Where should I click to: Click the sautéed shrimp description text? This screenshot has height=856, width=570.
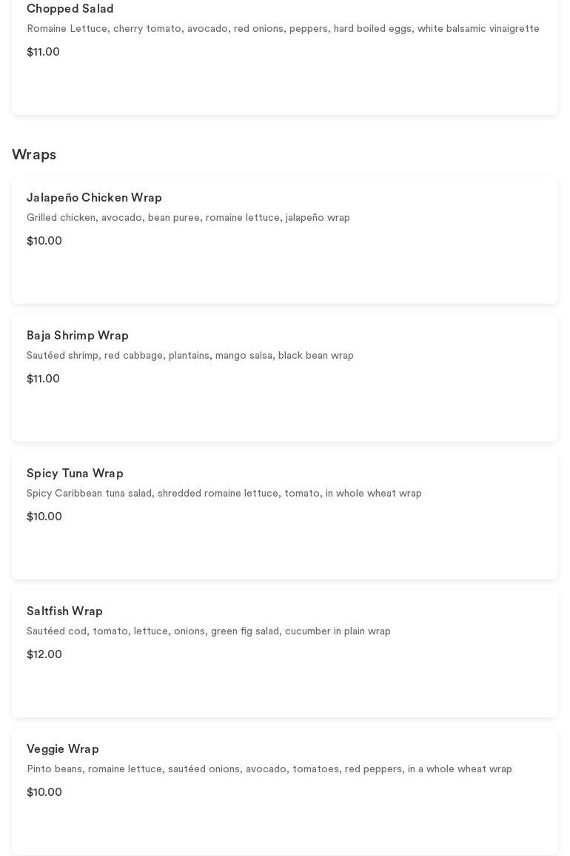[x=190, y=356]
